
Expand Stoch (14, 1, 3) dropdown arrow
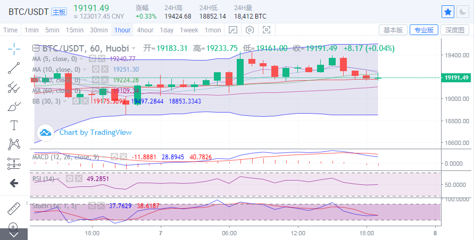81,206
